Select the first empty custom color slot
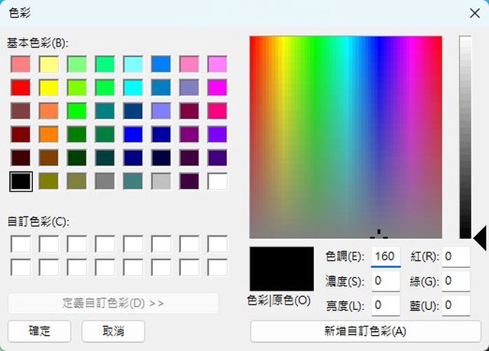Image resolution: width=489 pixels, height=351 pixels. 21,244
